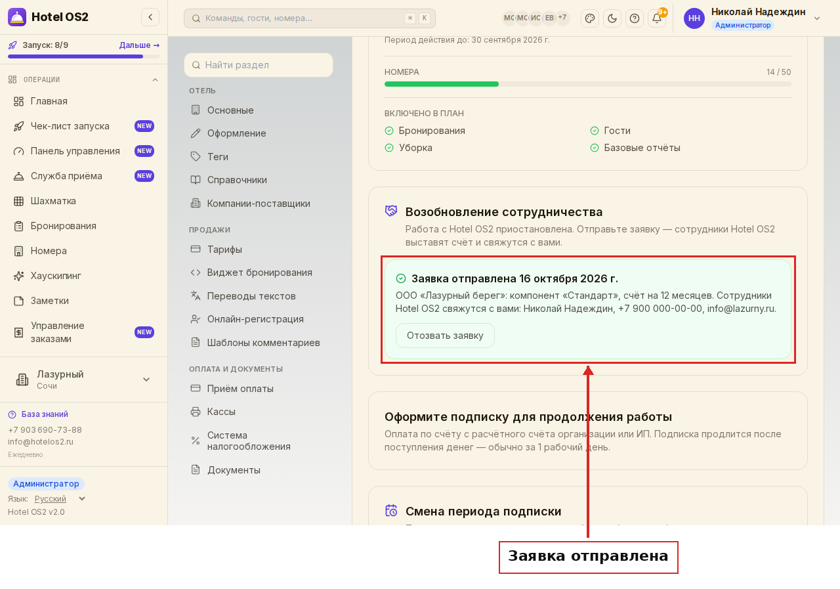Open Хаускипинг sparkle icon

(18, 276)
